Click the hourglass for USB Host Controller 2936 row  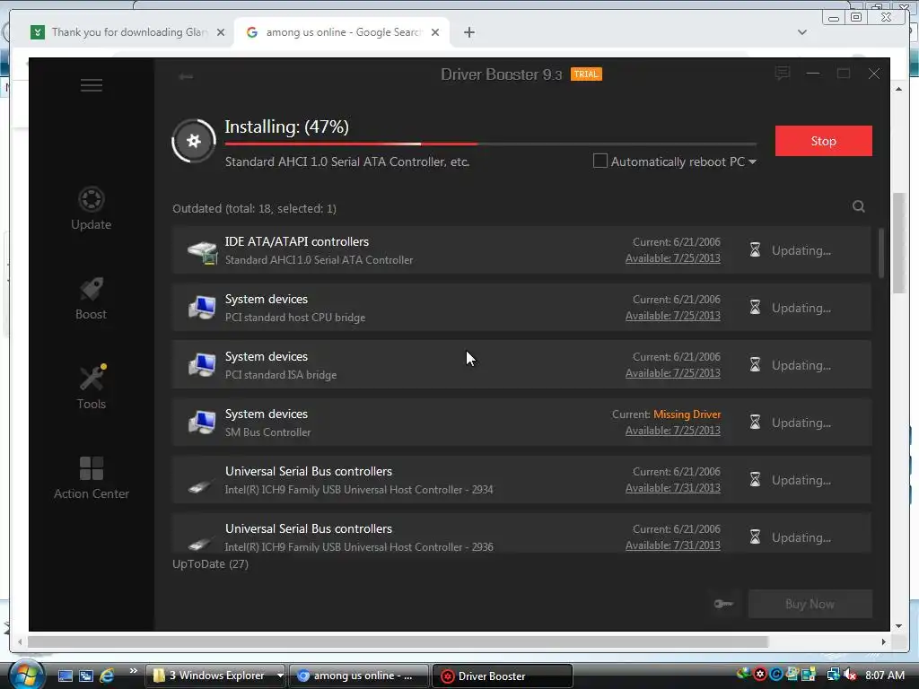point(755,537)
